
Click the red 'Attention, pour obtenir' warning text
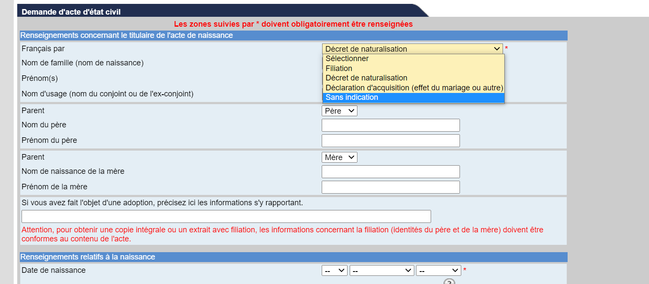283,234
